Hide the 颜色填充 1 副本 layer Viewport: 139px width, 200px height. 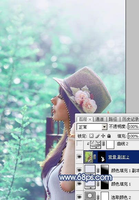[x=79, y=170]
